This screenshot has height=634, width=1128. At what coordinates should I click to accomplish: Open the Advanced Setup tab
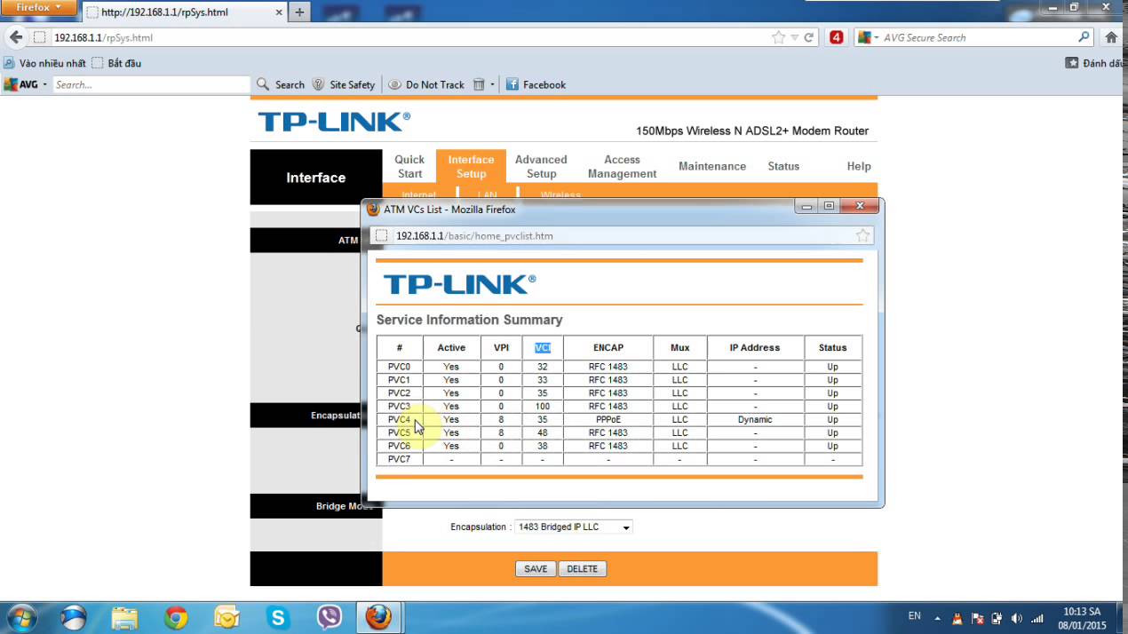tap(541, 166)
